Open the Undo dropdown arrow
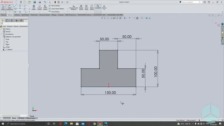The width and height of the screenshot is (224, 126). click(47, 2)
